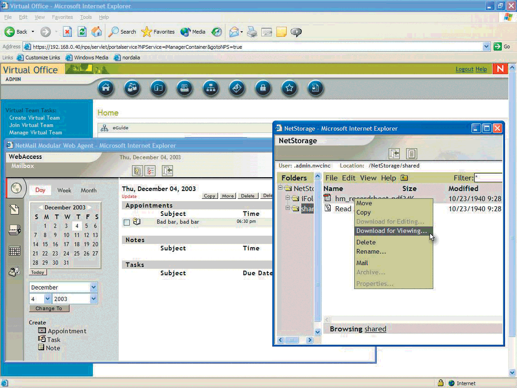
Task: Click the IE Print toolbar icon
Action: [x=252, y=32]
